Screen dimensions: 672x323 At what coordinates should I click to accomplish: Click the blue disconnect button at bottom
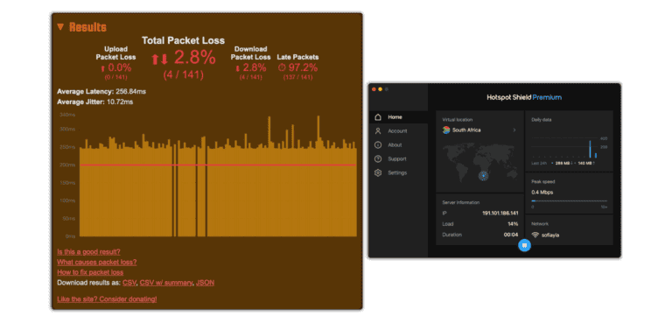(x=525, y=245)
